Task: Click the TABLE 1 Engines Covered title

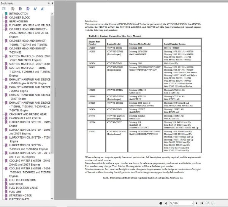Action: tap(115, 36)
